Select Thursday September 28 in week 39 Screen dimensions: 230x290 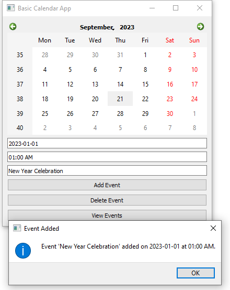click(x=120, y=113)
